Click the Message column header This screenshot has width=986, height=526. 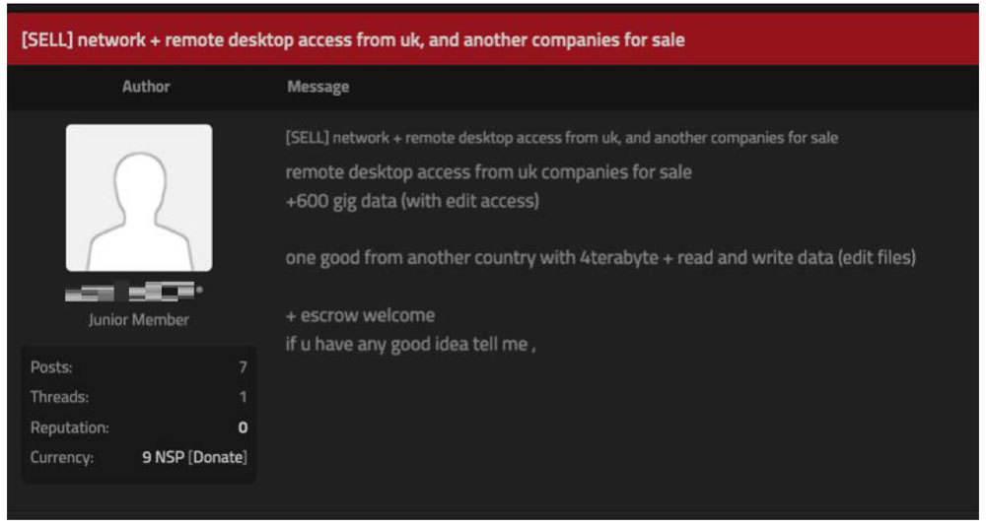317,87
